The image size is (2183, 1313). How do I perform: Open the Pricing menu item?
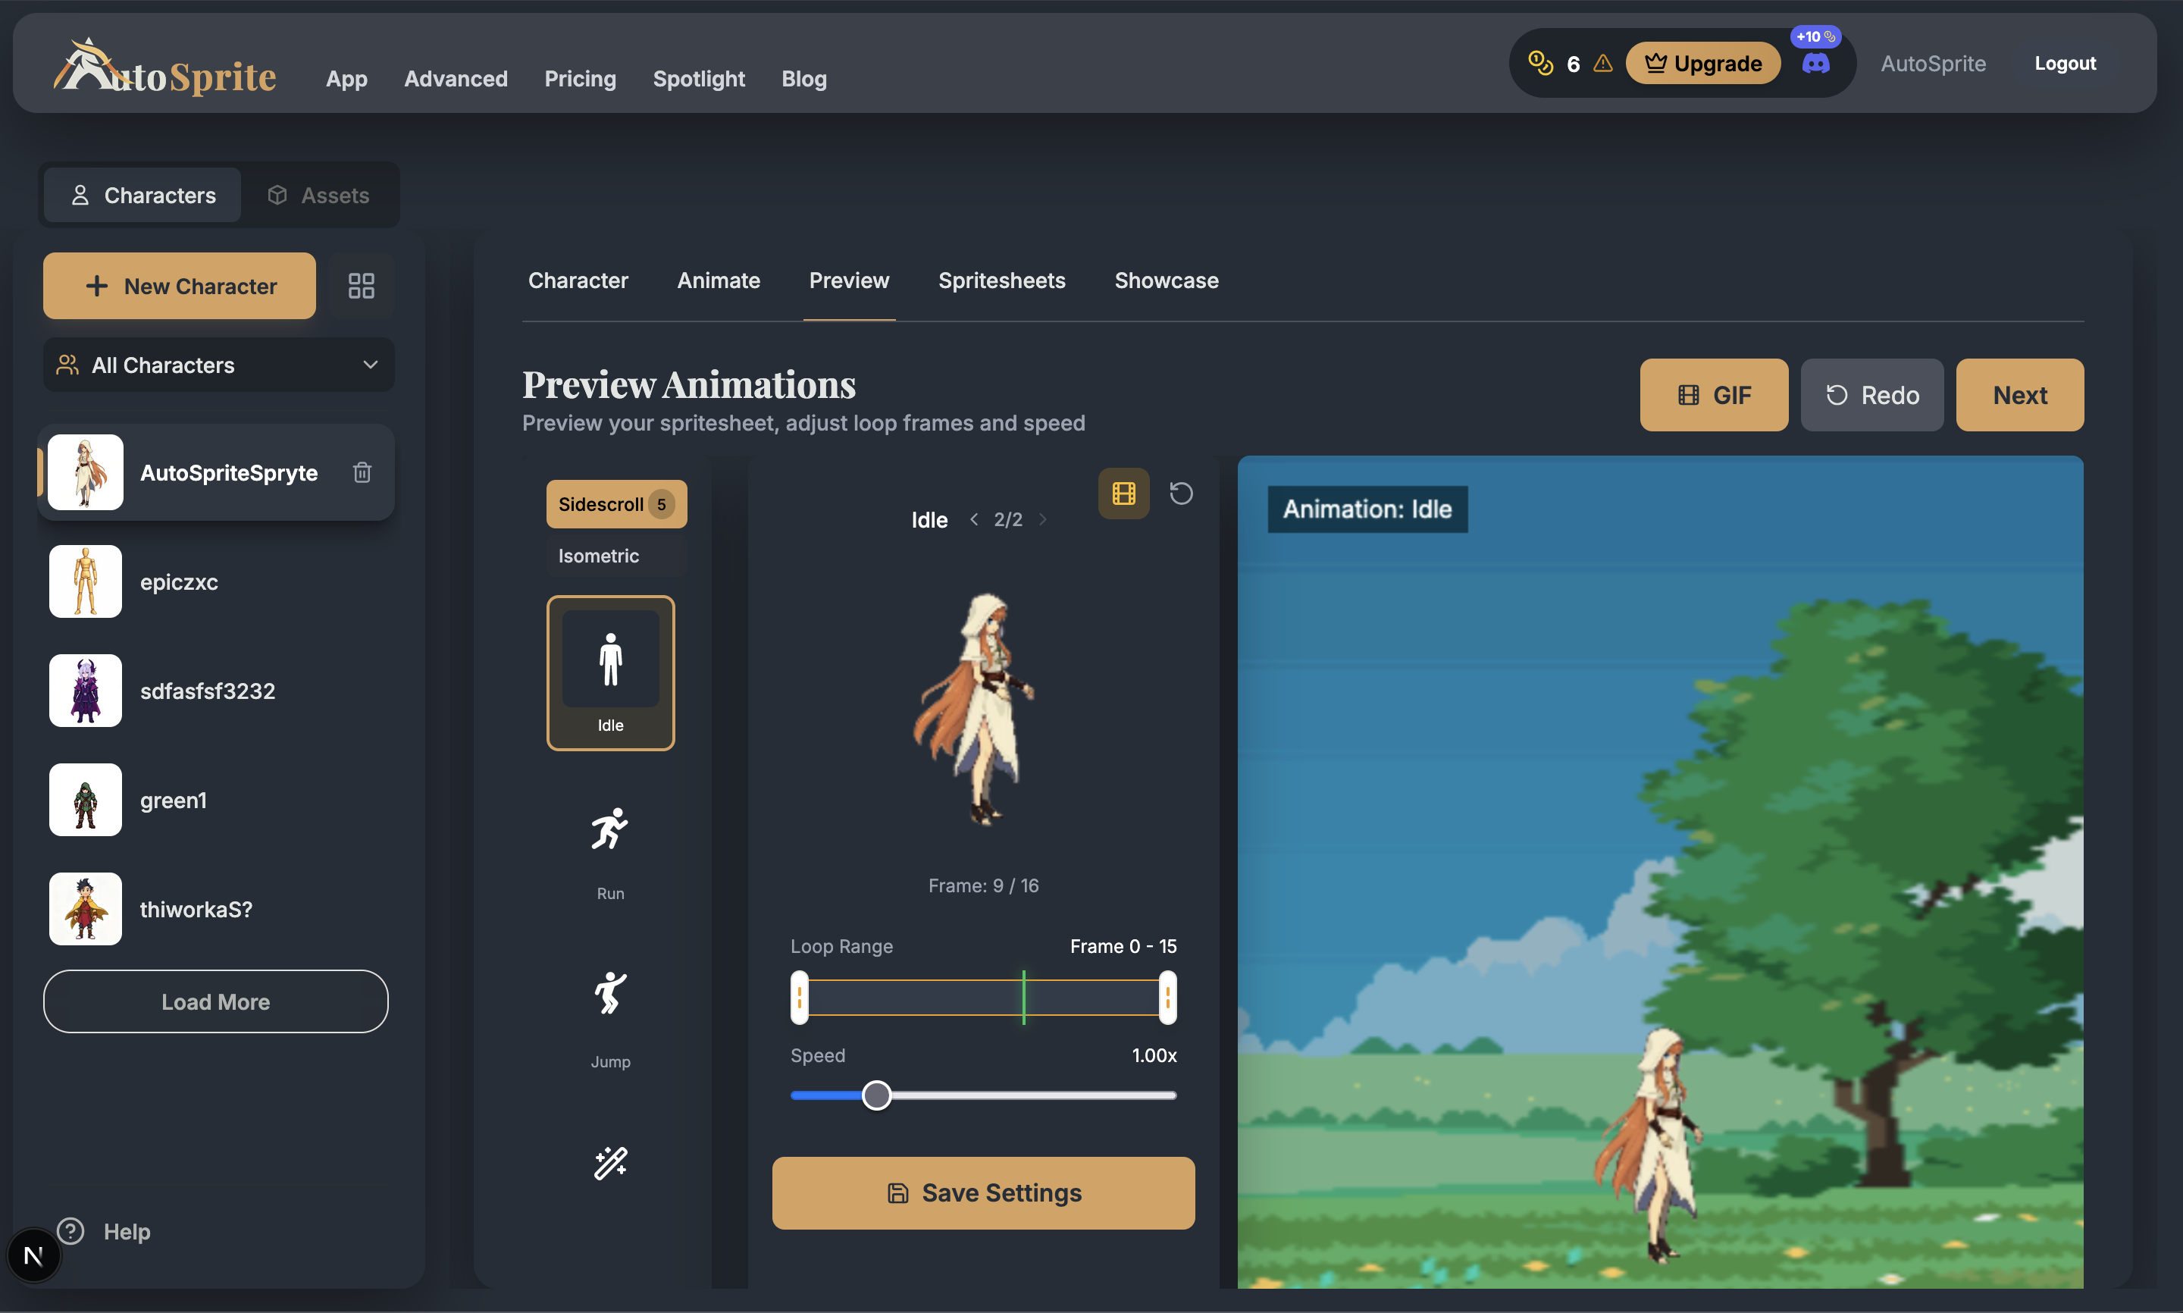click(x=581, y=79)
